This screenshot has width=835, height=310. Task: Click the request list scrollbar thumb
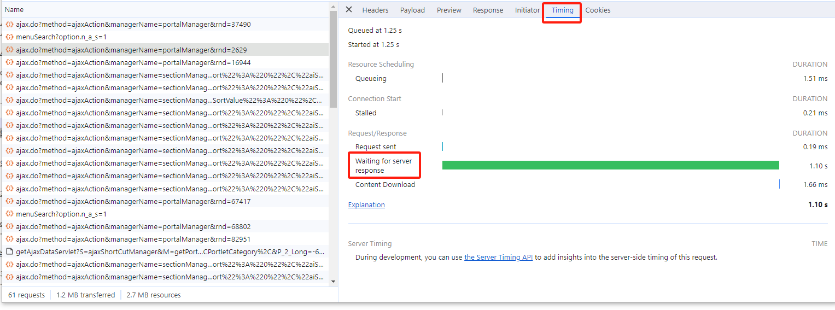[334, 59]
